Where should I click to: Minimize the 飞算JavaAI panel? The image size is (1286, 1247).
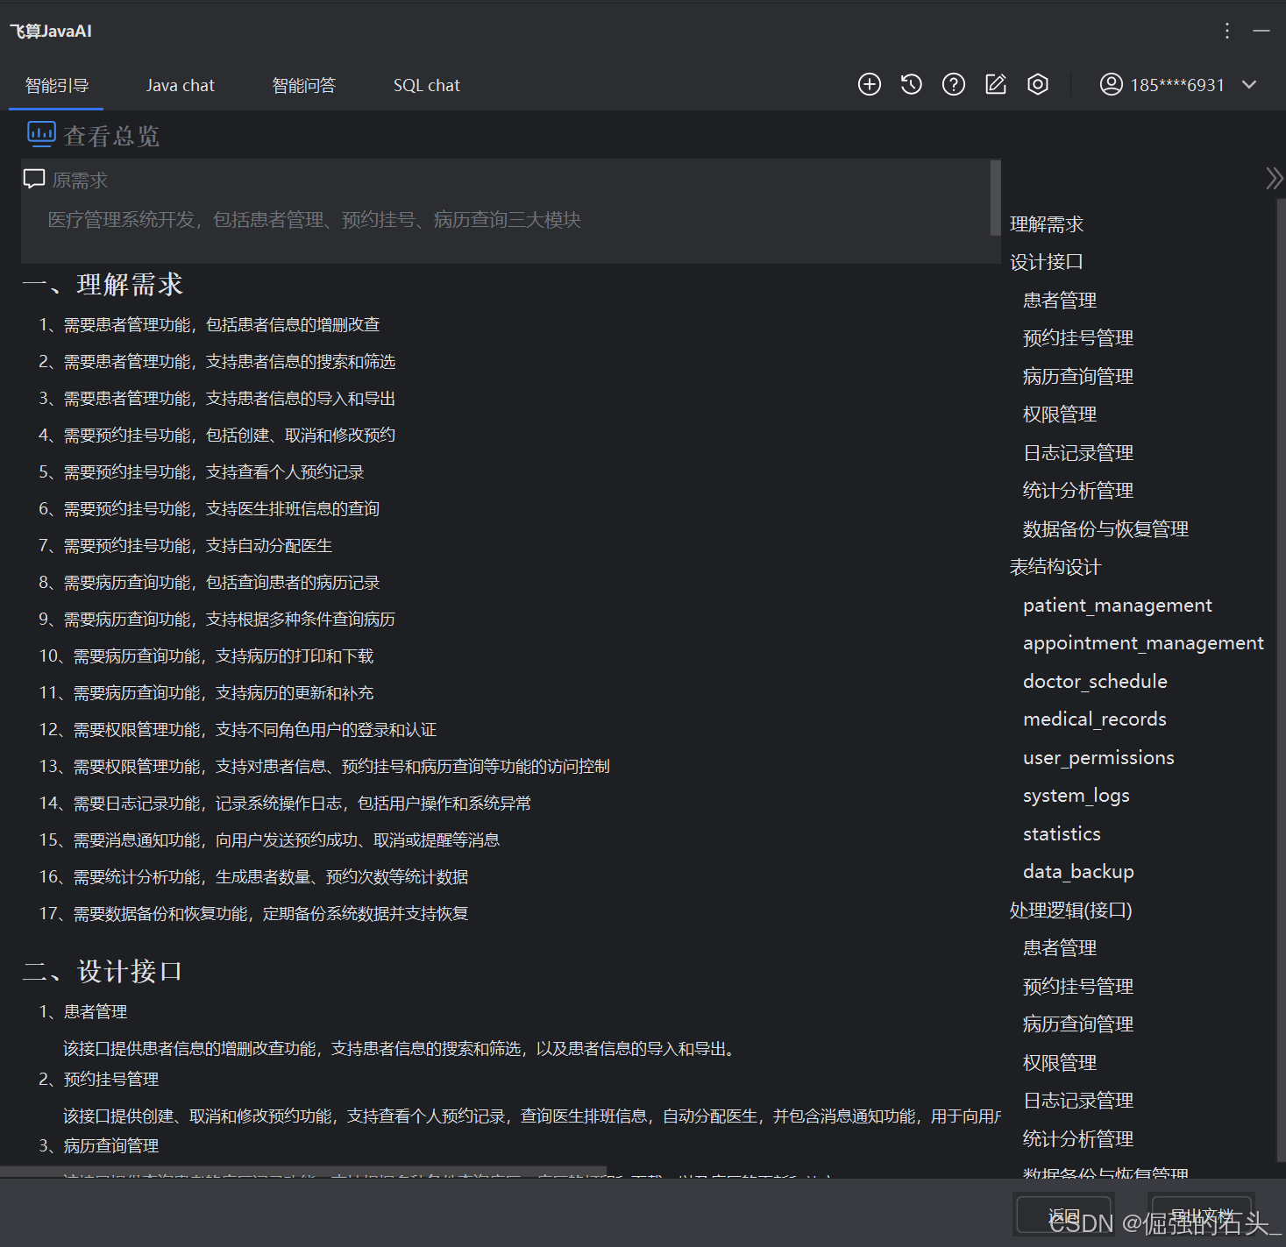(1261, 31)
